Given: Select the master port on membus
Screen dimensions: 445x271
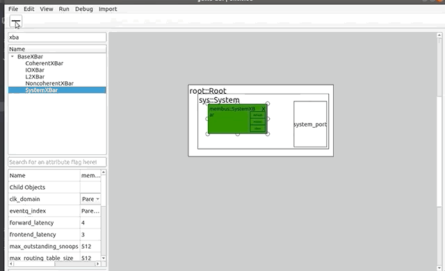Looking at the screenshot, I should (x=257, y=122).
